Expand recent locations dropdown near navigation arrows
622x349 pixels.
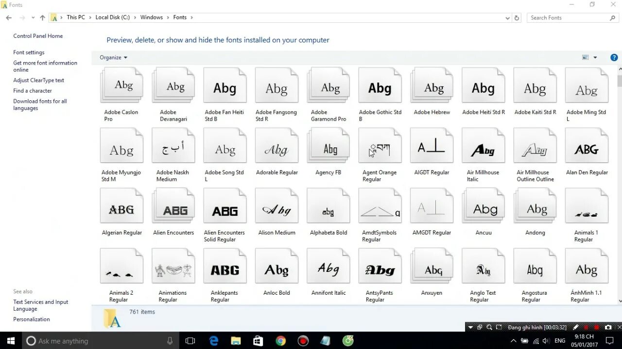pyautogui.click(x=33, y=17)
